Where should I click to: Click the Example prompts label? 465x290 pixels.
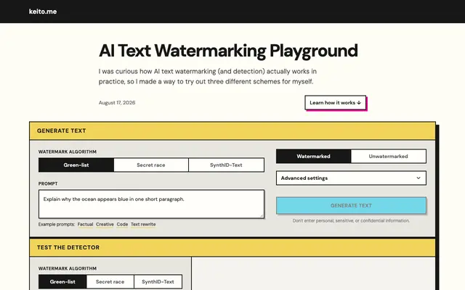tap(57, 224)
